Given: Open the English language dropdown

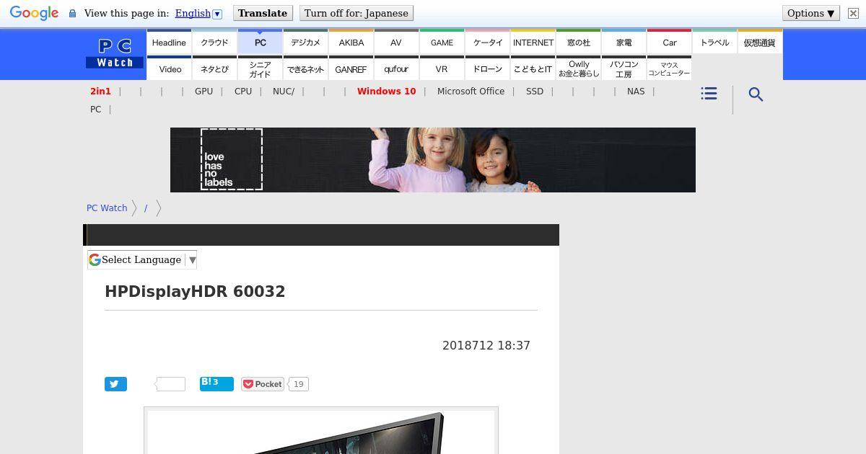Looking at the screenshot, I should (x=198, y=13).
